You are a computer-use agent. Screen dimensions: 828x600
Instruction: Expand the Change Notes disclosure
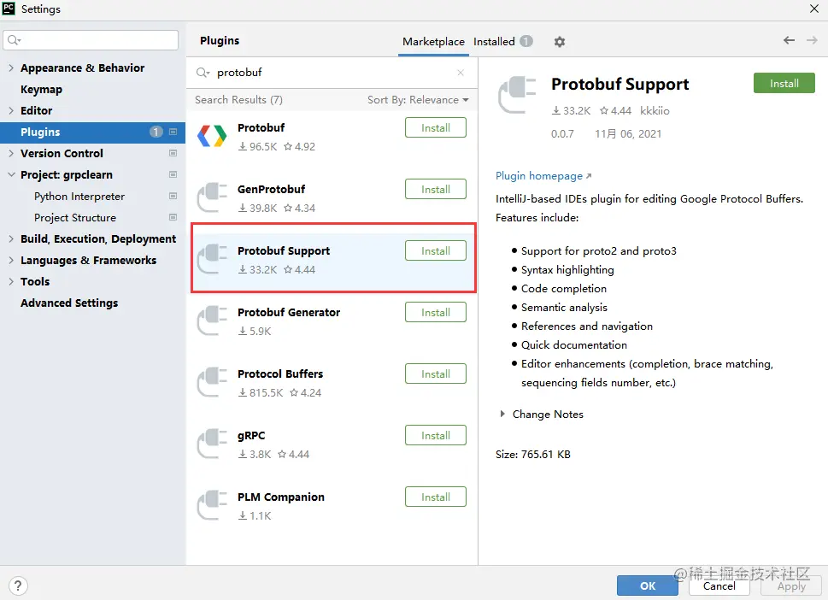502,414
